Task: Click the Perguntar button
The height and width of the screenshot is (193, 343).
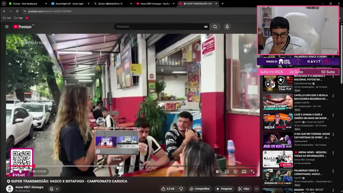Action: click(x=224, y=189)
